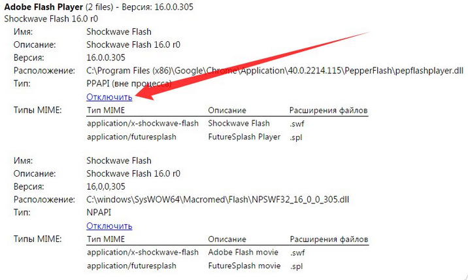Click FutureSplash Player description cell
468x280 pixels.
pyautogui.click(x=244, y=137)
